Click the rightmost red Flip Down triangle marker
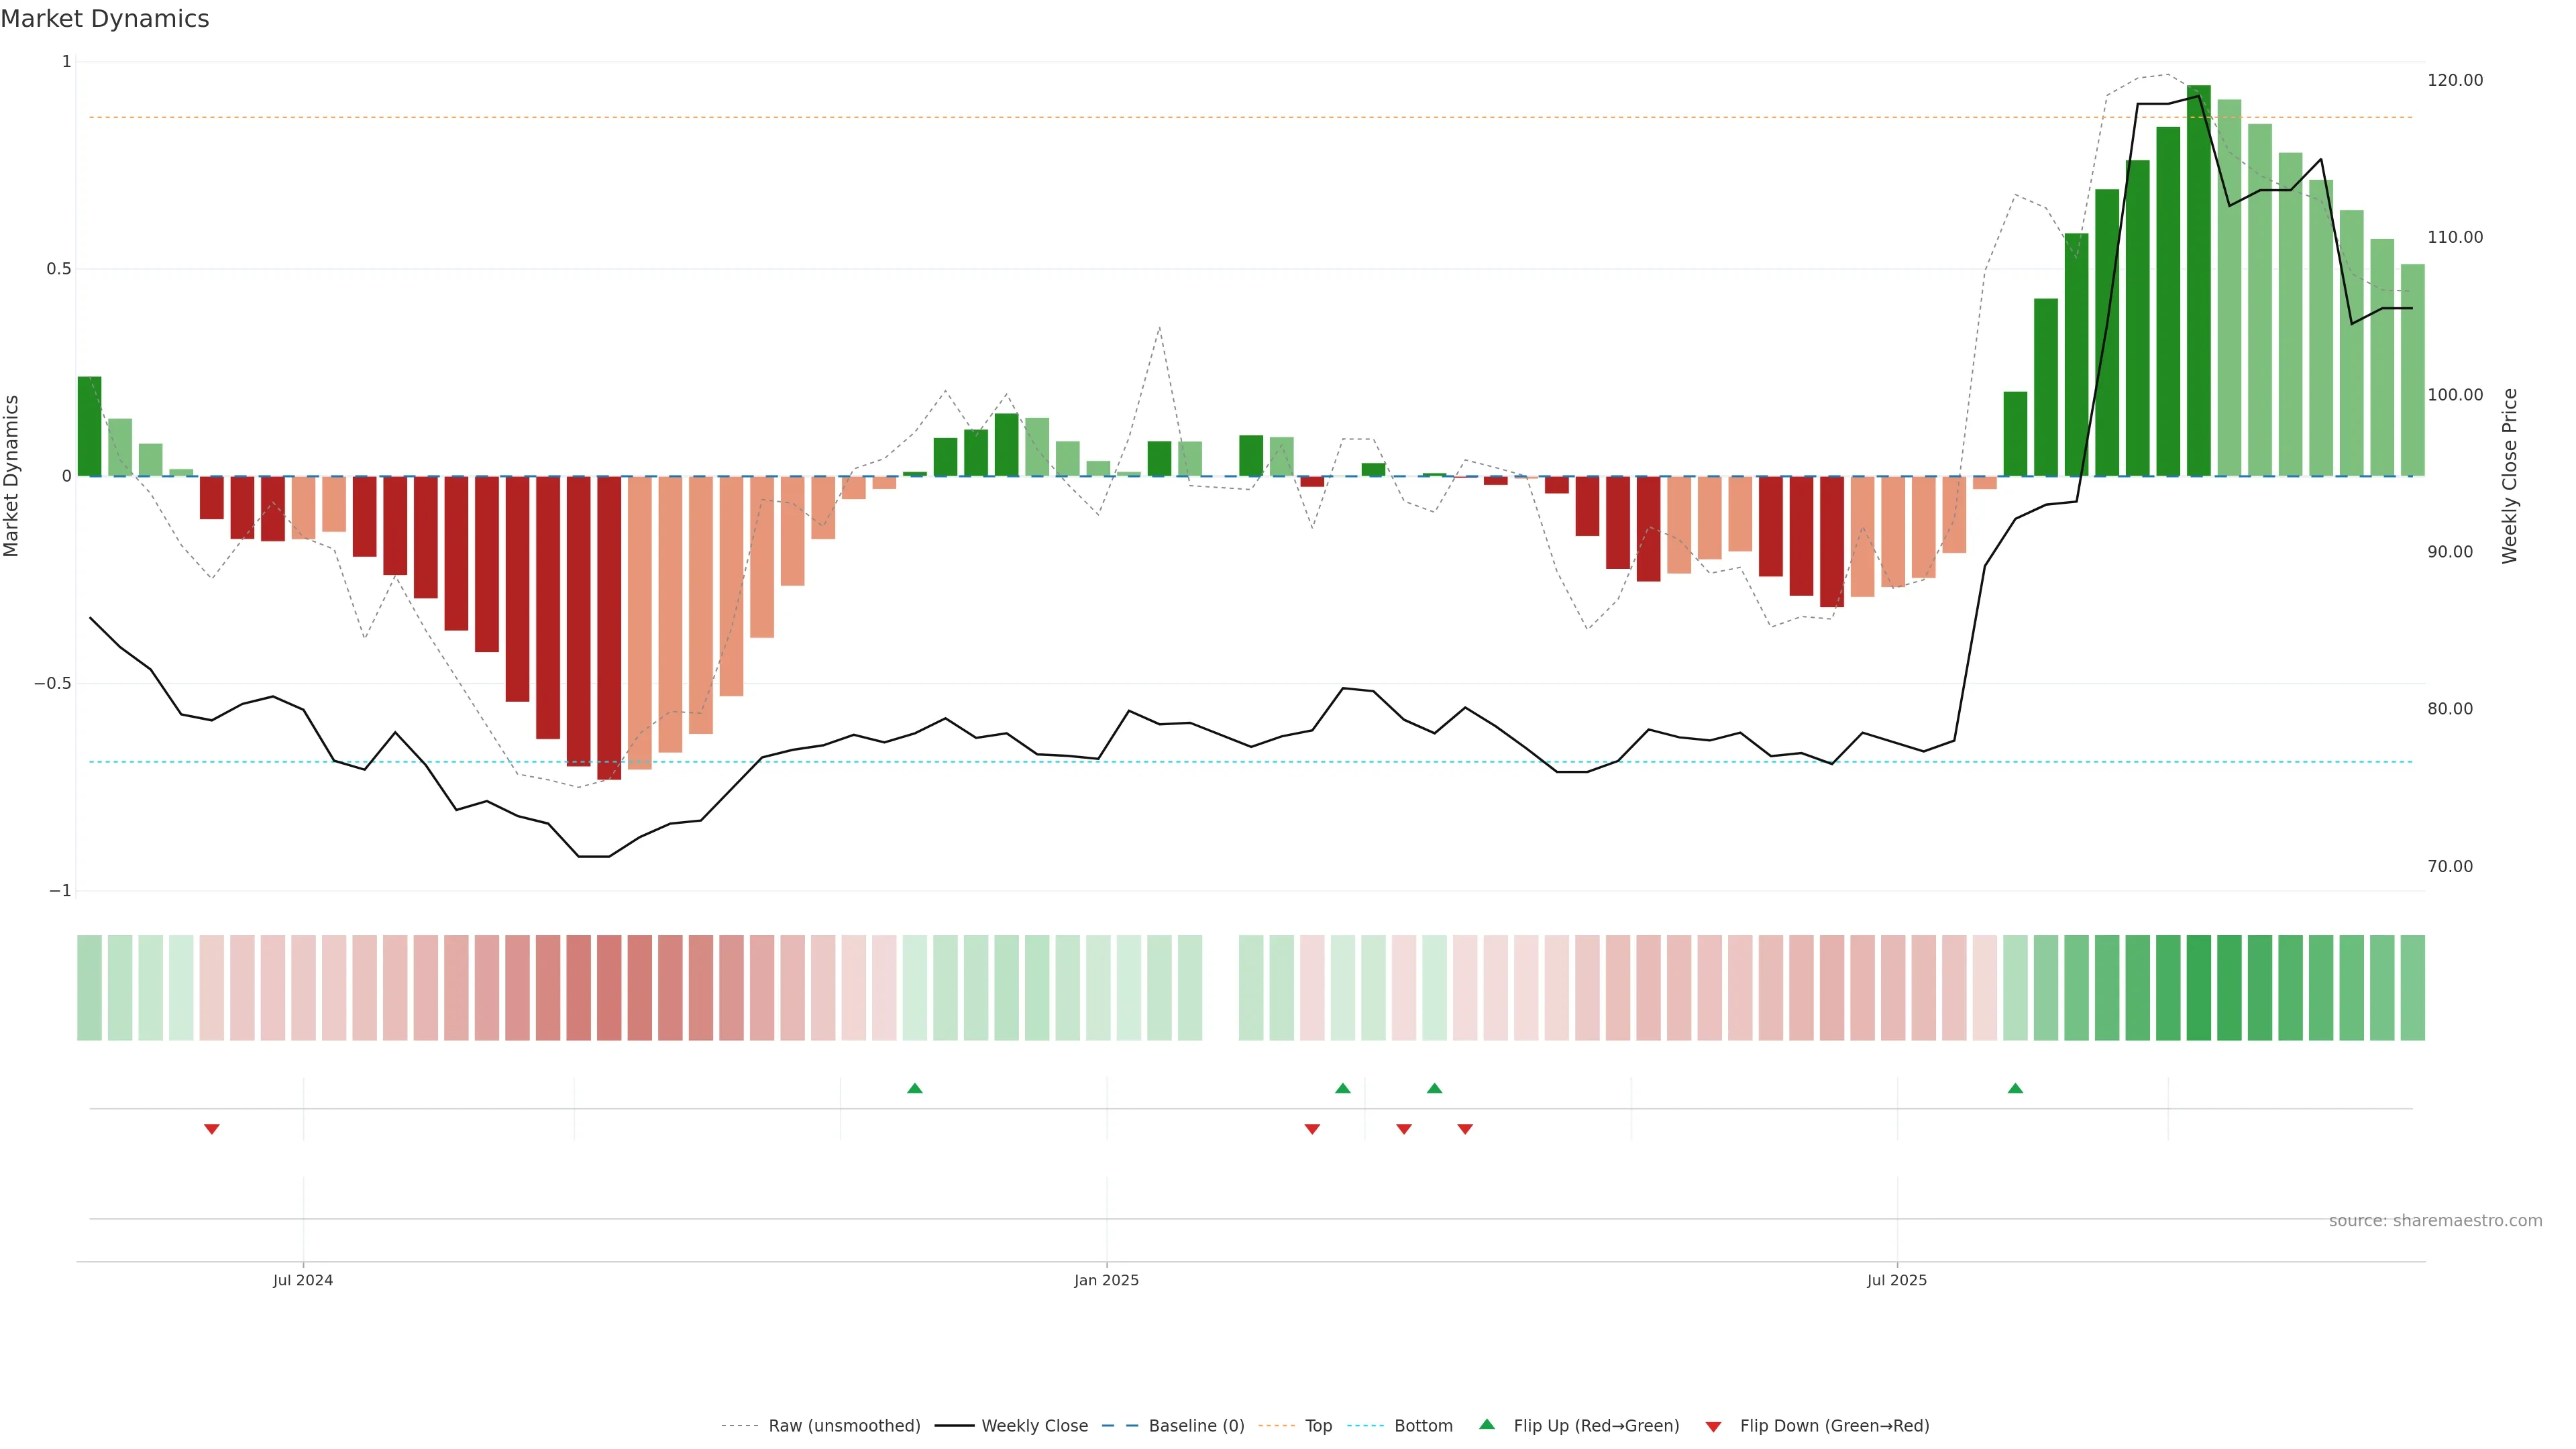The height and width of the screenshot is (1449, 2576). (x=1465, y=1129)
